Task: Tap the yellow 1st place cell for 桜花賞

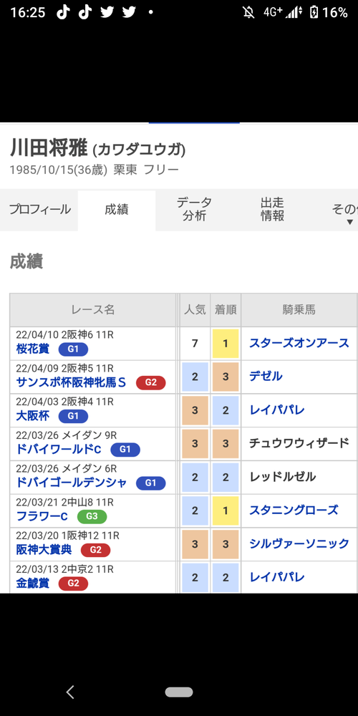Action: 226,344
